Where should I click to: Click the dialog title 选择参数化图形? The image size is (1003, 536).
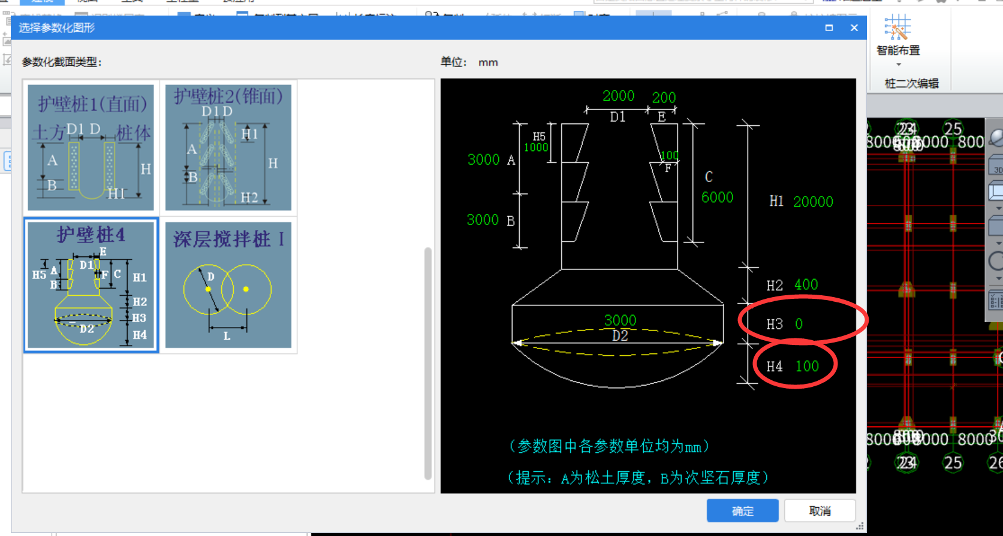click(56, 28)
